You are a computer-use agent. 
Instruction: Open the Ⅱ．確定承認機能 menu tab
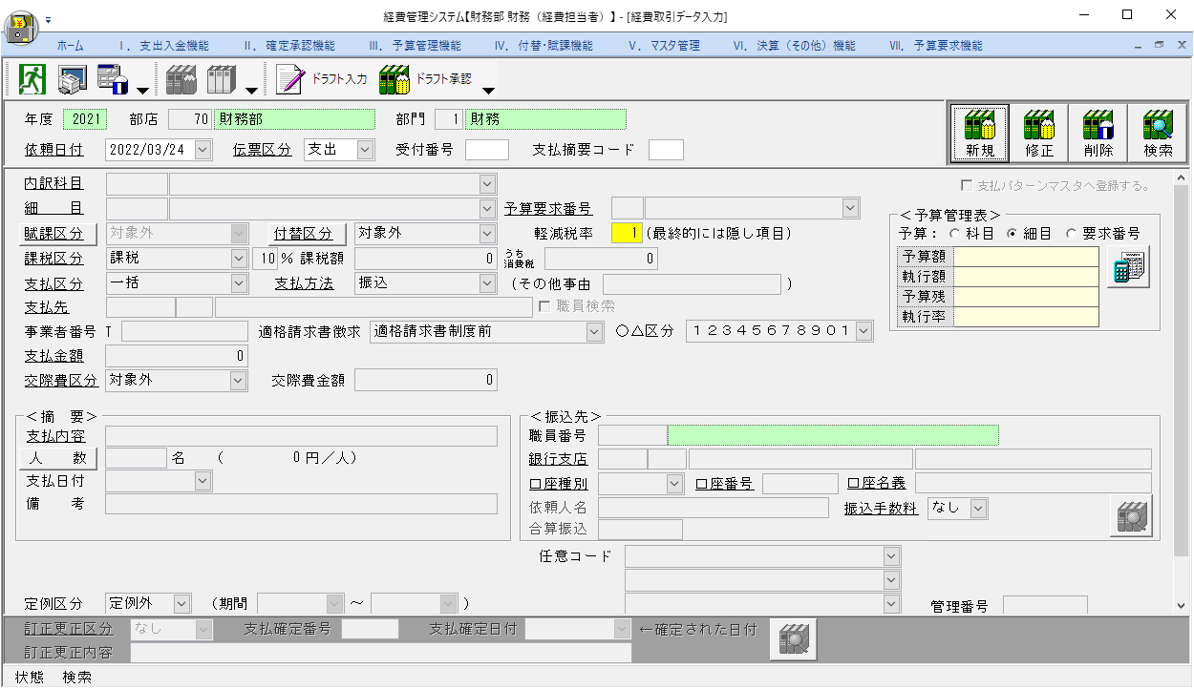tap(289, 46)
